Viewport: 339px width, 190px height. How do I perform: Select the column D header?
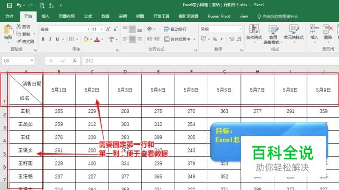[x=125, y=72]
